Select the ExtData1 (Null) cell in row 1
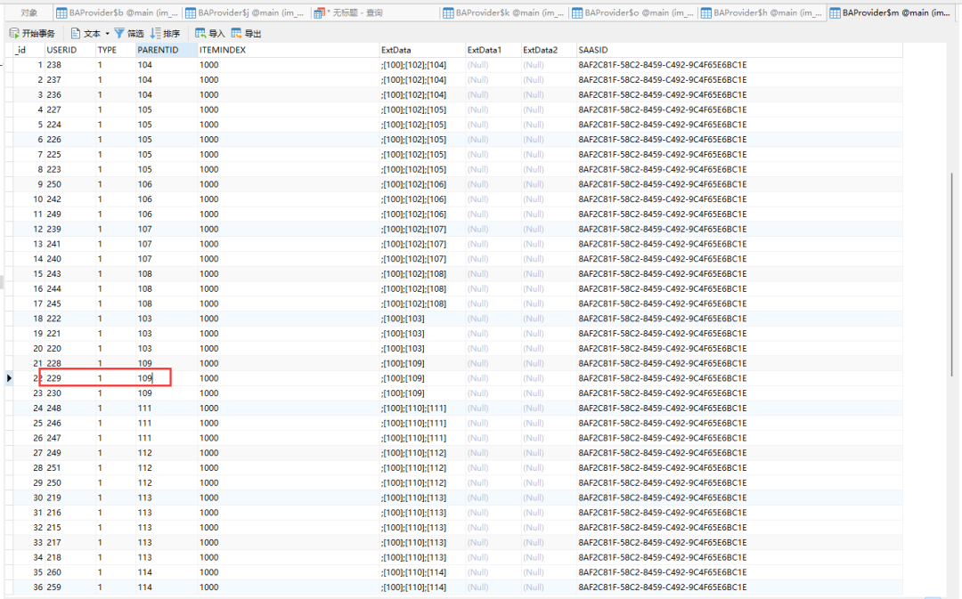Image resolution: width=962 pixels, height=599 pixels. coord(493,65)
